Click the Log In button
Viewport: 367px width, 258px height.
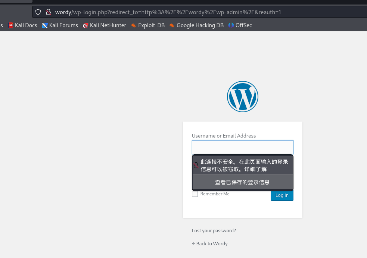(282, 195)
